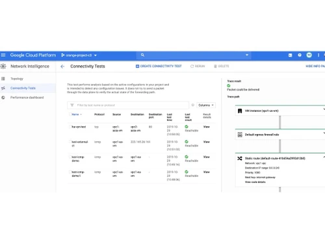Viewport: 325px width, 244px height.
Task: Click Create Connectivity Test
Action: coord(159,66)
